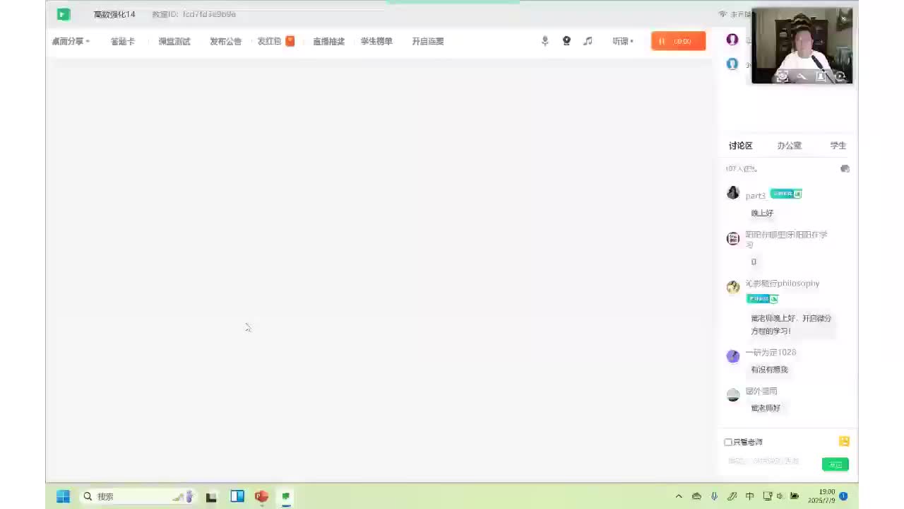Click the third icon in the webcam preview toolbar

tap(821, 76)
